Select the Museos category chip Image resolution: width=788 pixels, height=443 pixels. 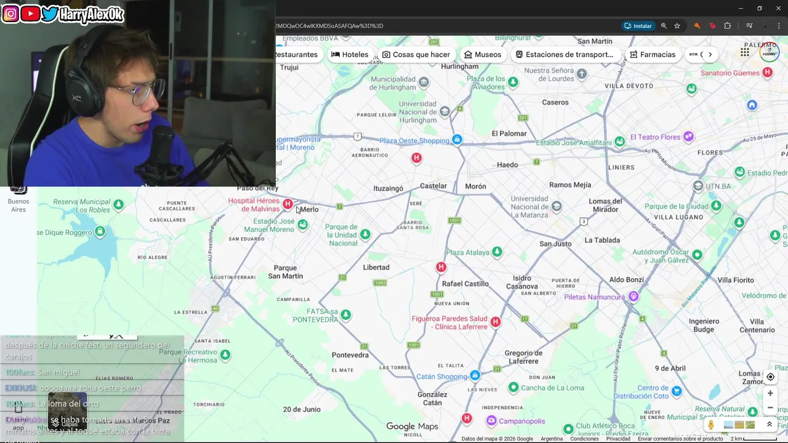pos(483,54)
